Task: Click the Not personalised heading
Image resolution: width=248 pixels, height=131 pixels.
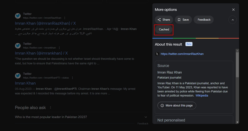Action: click(x=171, y=120)
